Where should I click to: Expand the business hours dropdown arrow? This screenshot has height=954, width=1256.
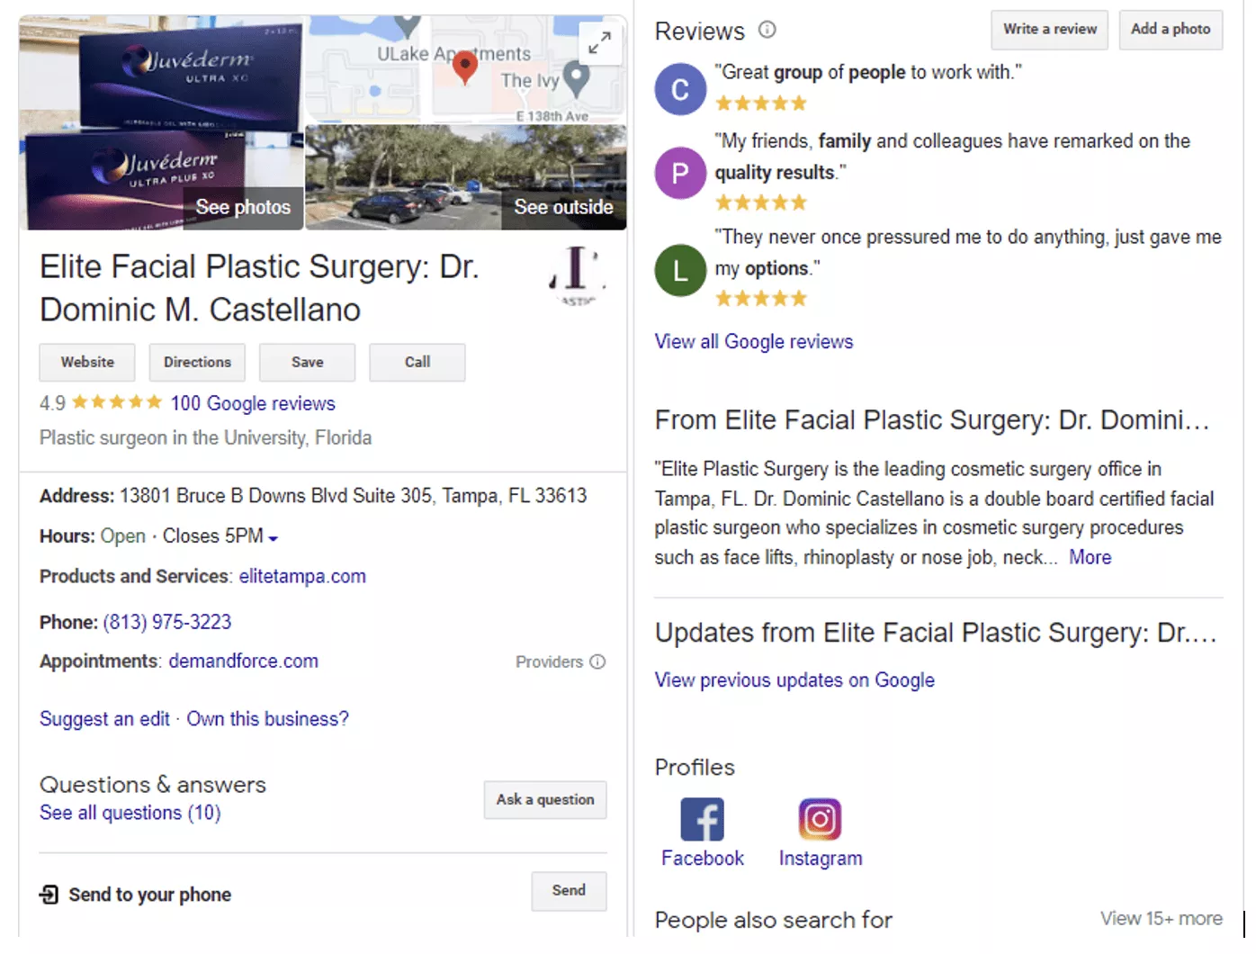[274, 538]
